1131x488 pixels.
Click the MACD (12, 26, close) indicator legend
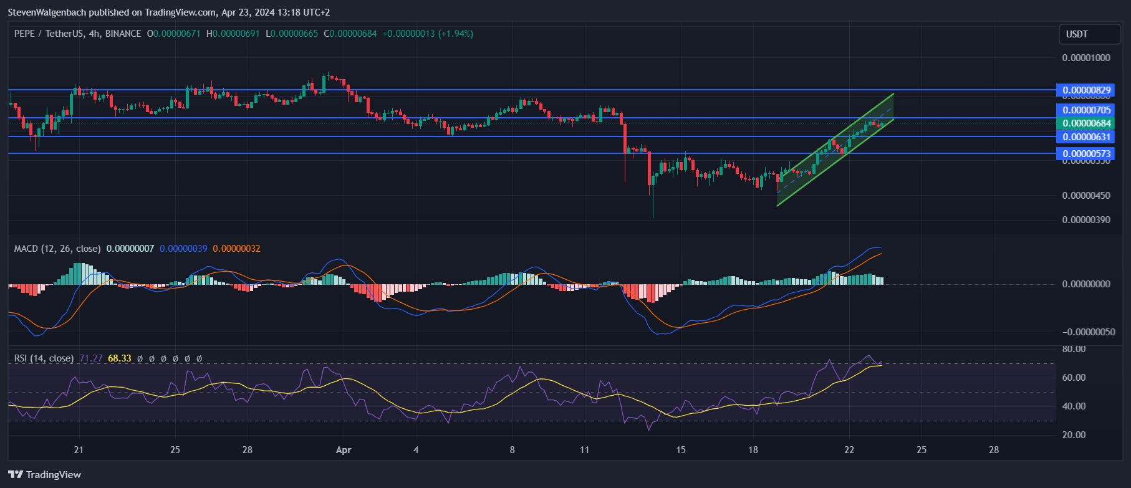(57, 249)
